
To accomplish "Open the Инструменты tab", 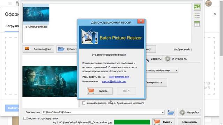I will coord(176,59).
